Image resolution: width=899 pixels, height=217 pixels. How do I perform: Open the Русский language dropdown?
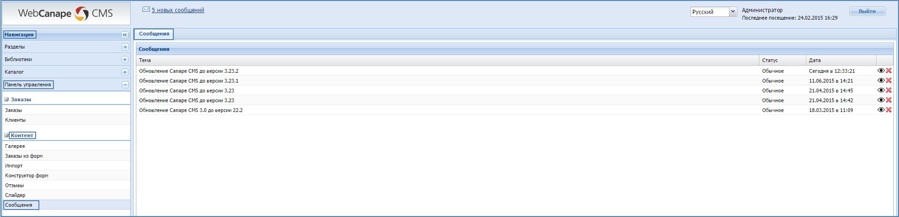[733, 12]
